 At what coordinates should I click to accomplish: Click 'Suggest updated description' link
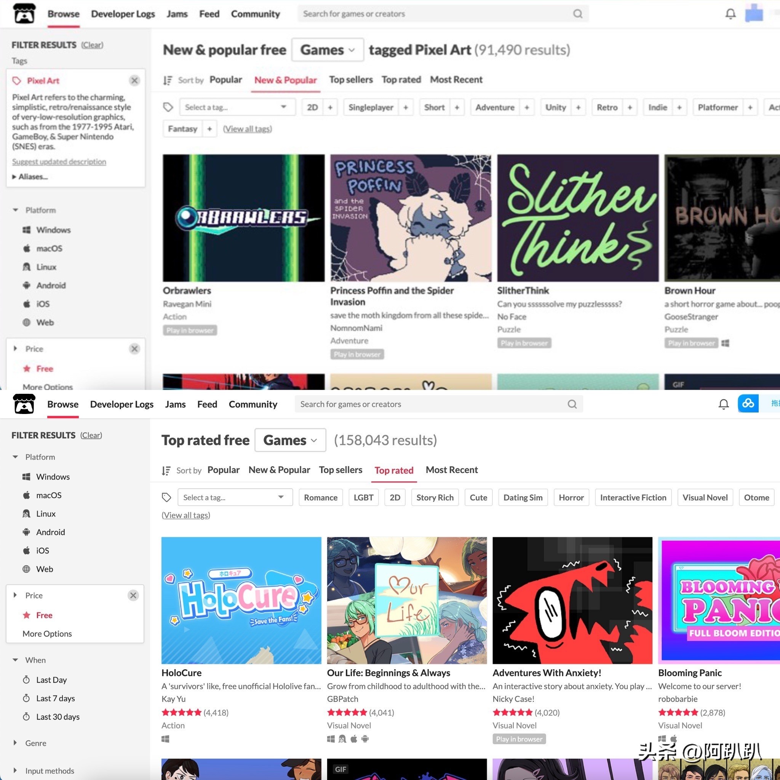pos(59,161)
